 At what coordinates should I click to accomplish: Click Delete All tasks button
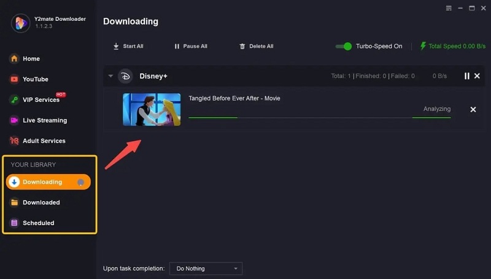point(257,46)
